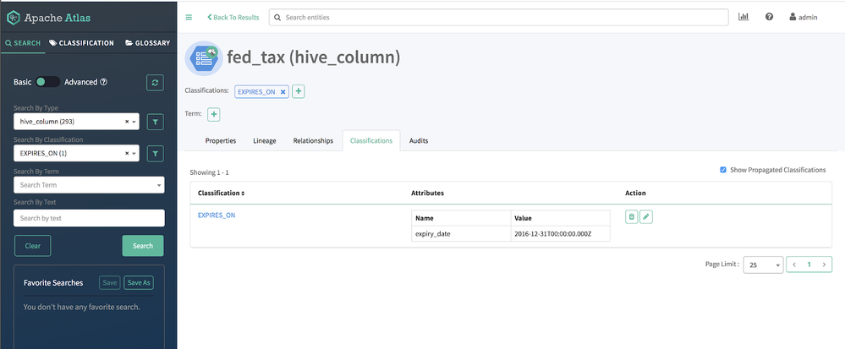Focus the Search by text field

(89, 218)
